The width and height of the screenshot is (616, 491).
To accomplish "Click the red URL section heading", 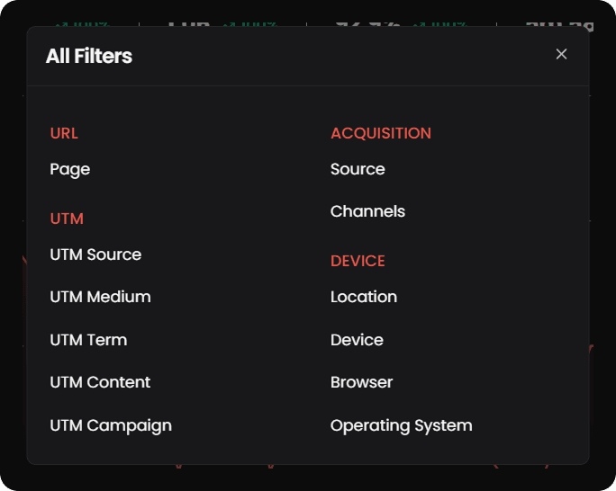I will (64, 133).
